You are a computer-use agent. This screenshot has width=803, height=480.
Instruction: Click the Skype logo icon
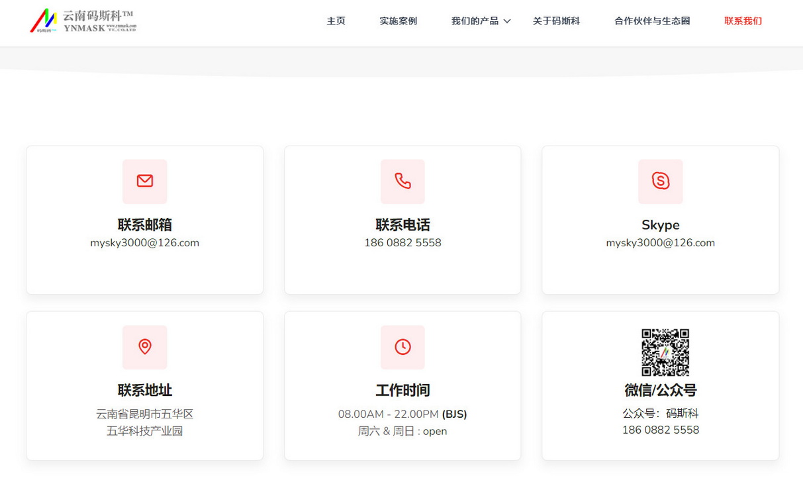(x=660, y=181)
